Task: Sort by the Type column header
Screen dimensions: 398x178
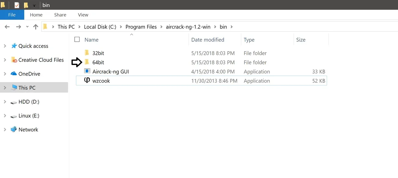Action: click(249, 40)
